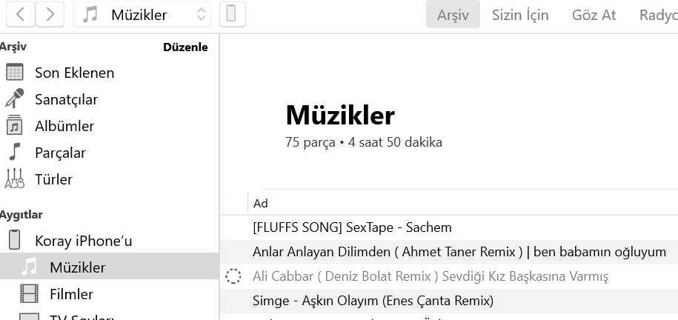Image resolution: width=678 pixels, height=320 pixels.
Task: Open Türler guitar icon
Action: [x=15, y=179]
